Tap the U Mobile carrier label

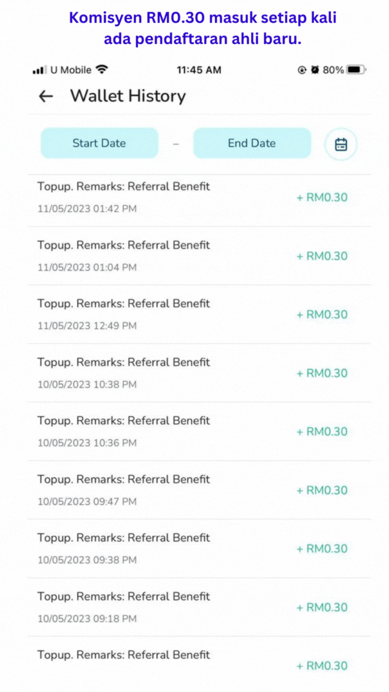(x=71, y=70)
